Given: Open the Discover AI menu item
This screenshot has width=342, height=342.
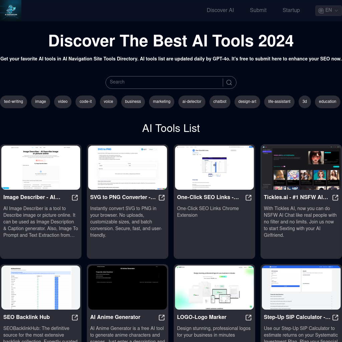Looking at the screenshot, I should (220, 10).
